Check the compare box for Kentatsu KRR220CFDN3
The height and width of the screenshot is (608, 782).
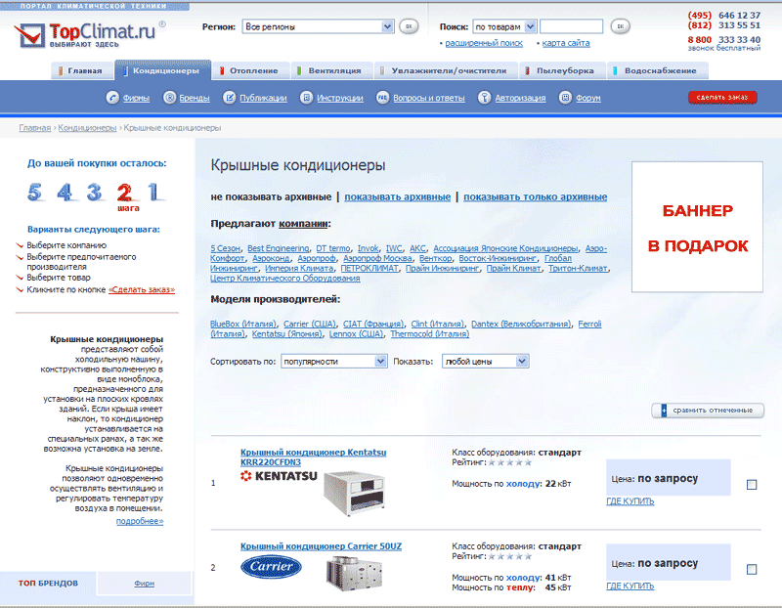(752, 485)
